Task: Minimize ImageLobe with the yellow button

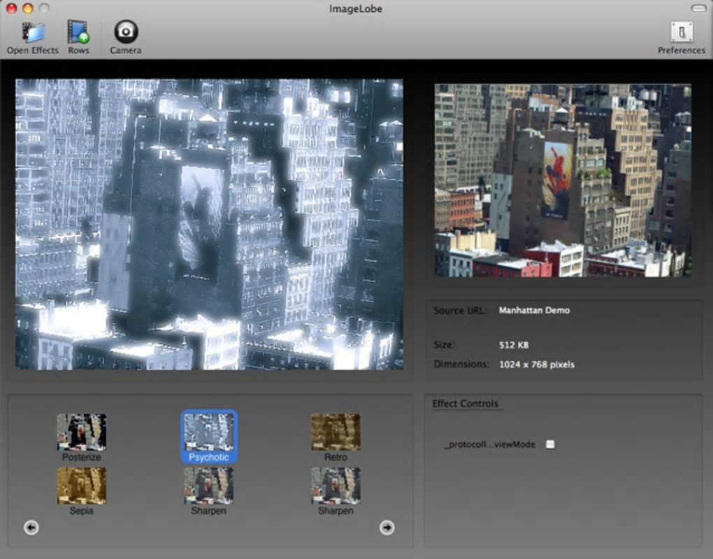Action: (28, 8)
